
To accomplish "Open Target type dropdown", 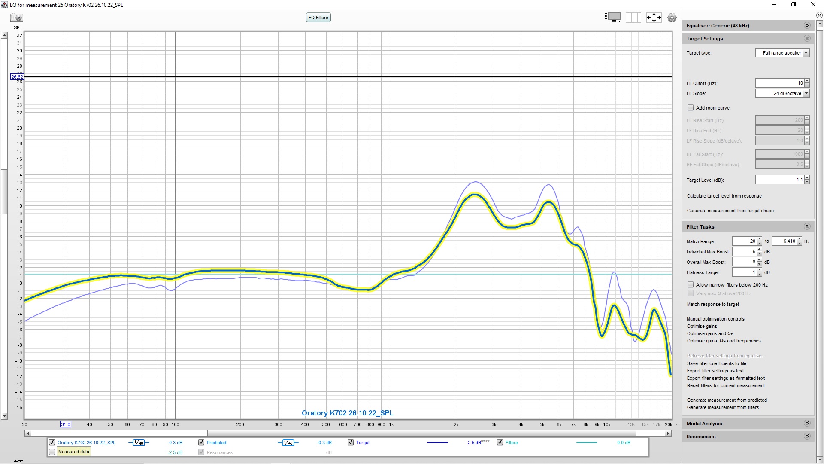I will [x=806, y=53].
